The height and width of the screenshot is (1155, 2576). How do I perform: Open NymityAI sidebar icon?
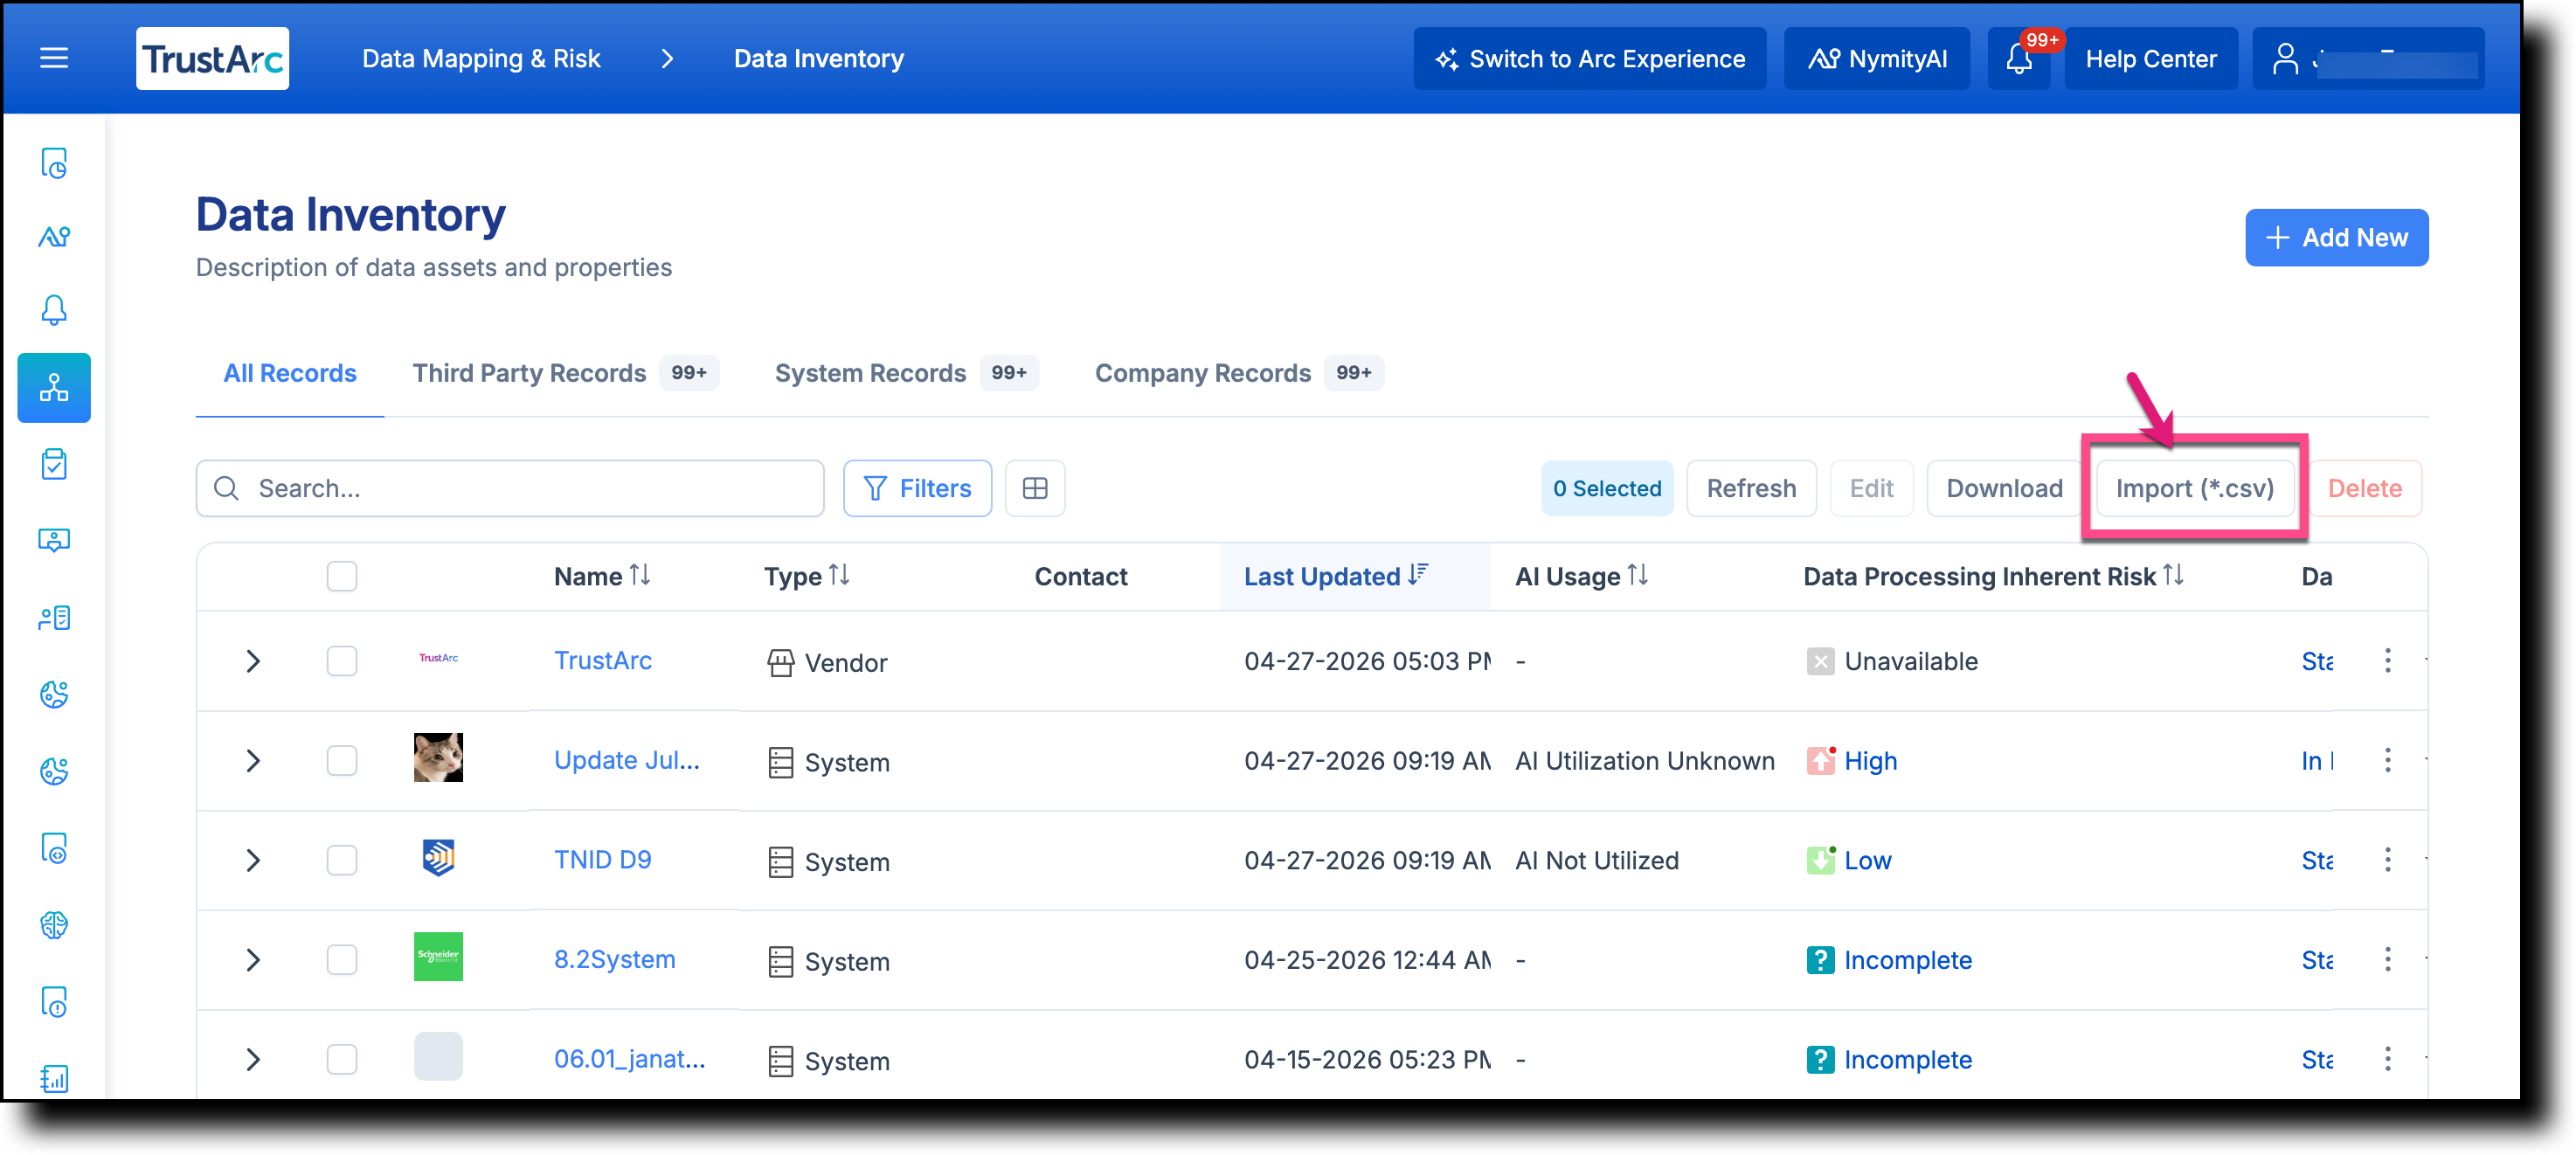(54, 237)
